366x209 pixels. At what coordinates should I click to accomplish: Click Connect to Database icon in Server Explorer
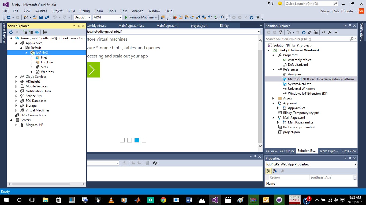click(25, 32)
